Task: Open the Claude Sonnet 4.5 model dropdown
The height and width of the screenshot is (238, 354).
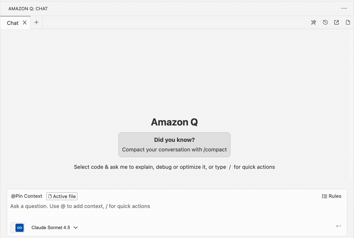Action: click(x=51, y=227)
